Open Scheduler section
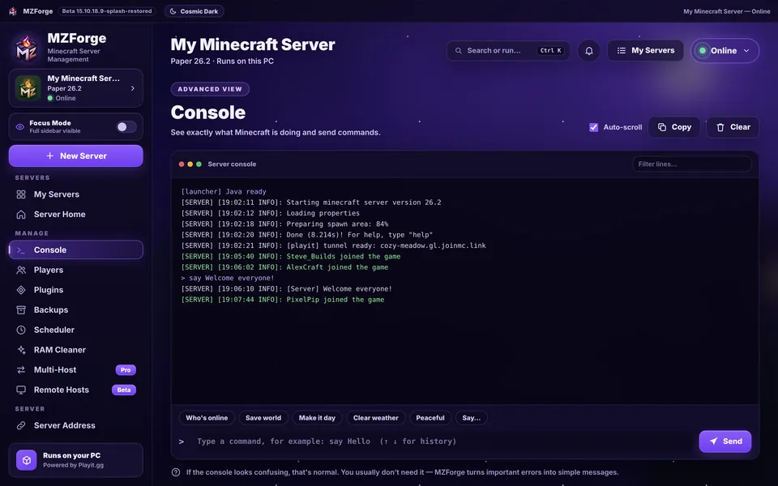The image size is (778, 486). pyautogui.click(x=76, y=330)
